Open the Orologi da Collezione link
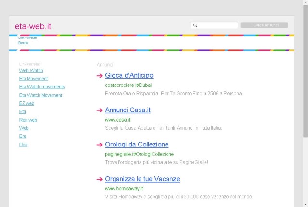Screen dimensions: 308x207 [137, 145]
